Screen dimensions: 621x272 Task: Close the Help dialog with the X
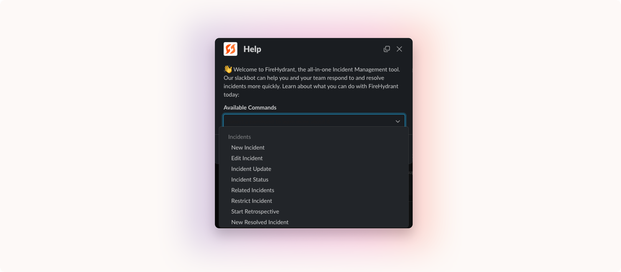400,49
